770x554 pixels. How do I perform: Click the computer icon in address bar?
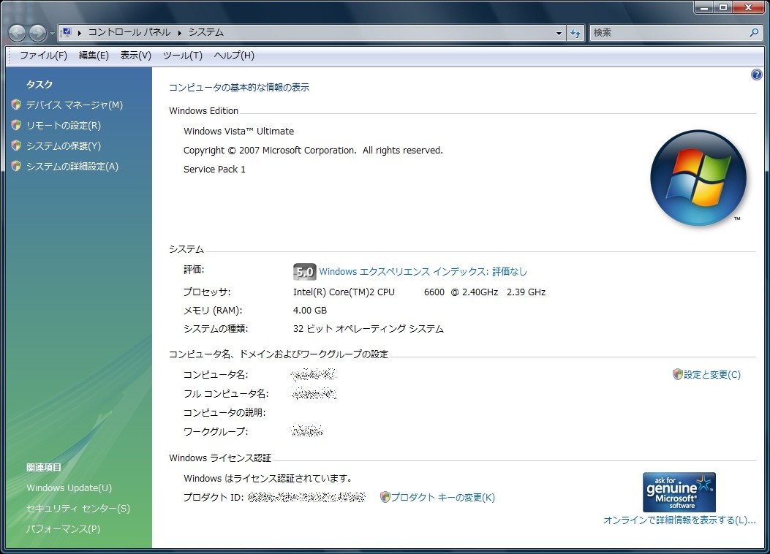pos(66,32)
